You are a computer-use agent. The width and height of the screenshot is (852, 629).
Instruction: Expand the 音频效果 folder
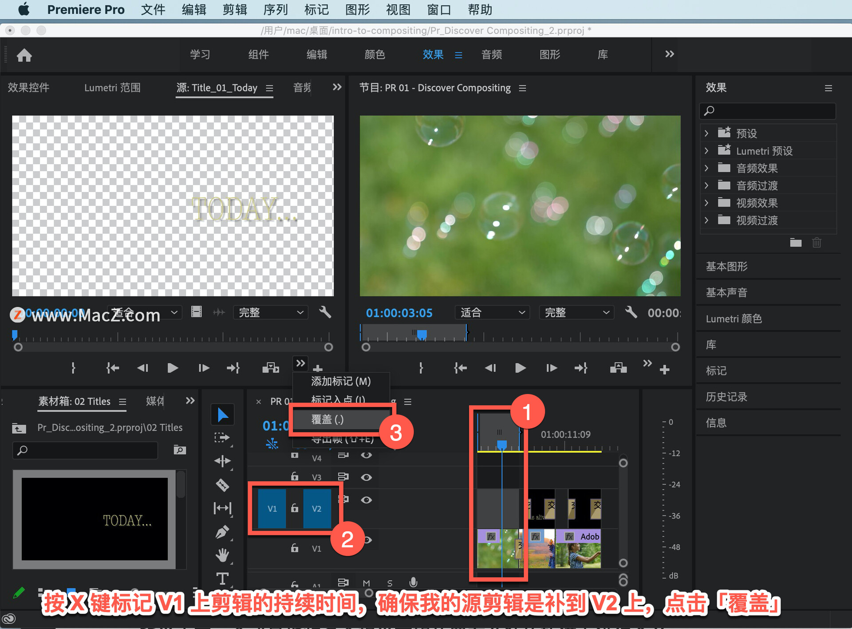(706, 168)
